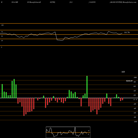The width and height of the screenshot is (138, 138).
Task: Click the 40 MR axis label
Action: 135,91
